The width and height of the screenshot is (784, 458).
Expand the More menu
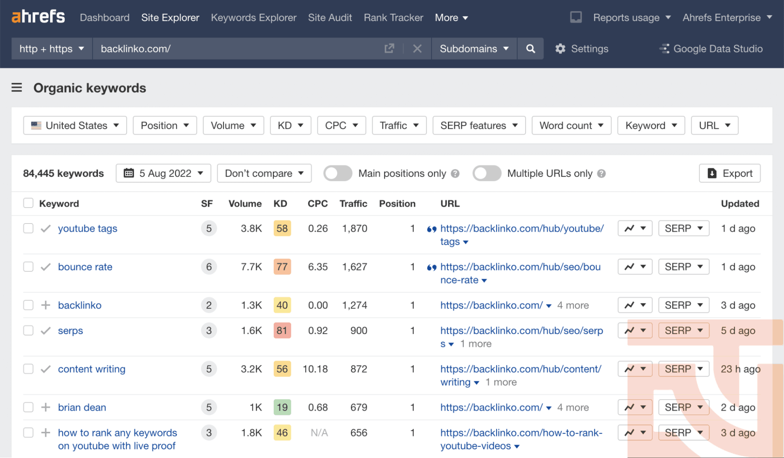tap(451, 18)
